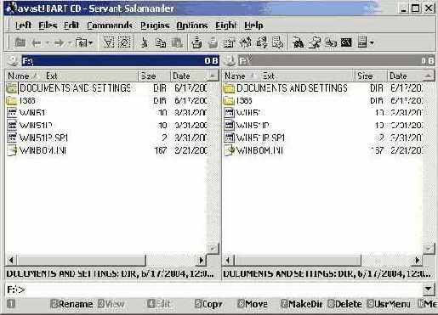
Task: Click the F6 Move button
Action: coord(253,304)
